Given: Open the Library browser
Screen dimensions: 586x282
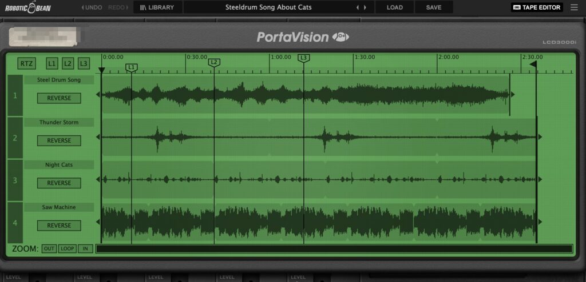Looking at the screenshot, I should [x=157, y=7].
